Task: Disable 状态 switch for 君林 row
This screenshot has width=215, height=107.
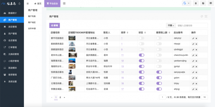Action: tap(142, 55)
